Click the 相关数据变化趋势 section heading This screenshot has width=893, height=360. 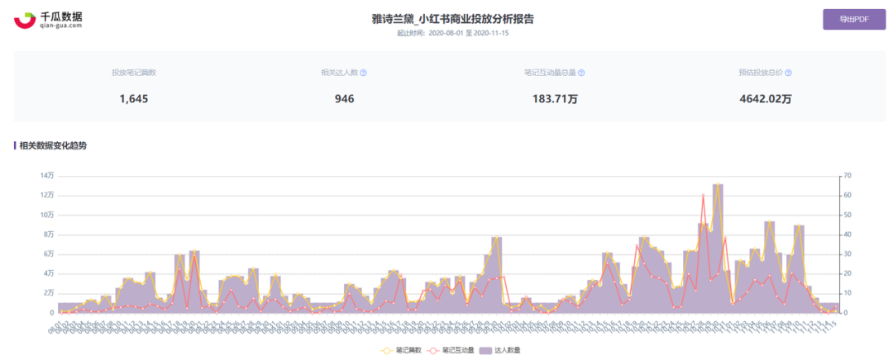coord(53,145)
